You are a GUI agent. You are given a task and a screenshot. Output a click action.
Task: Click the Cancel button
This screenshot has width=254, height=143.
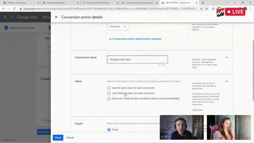(x=70, y=138)
